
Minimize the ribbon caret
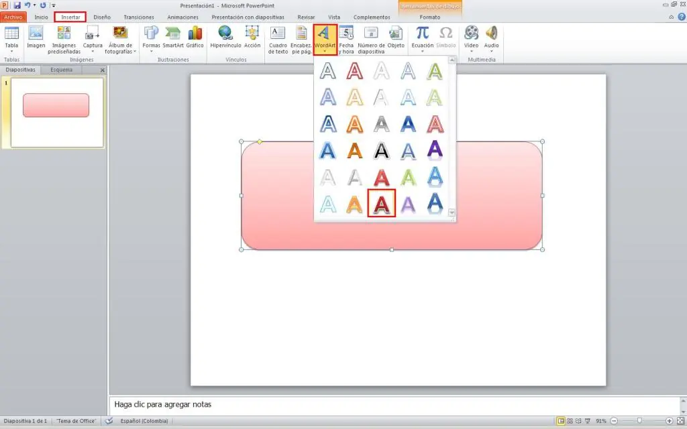coord(671,17)
